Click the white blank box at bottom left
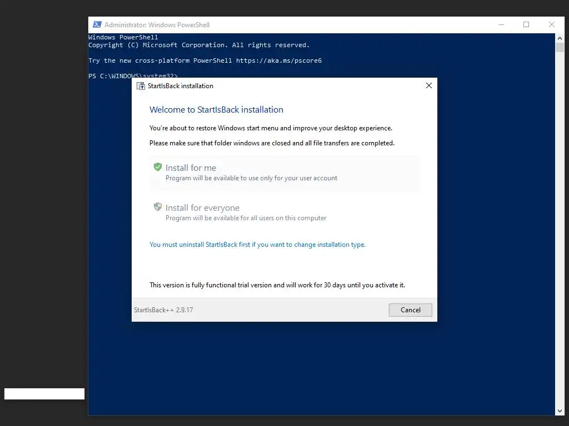The height and width of the screenshot is (426, 569). tap(44, 394)
